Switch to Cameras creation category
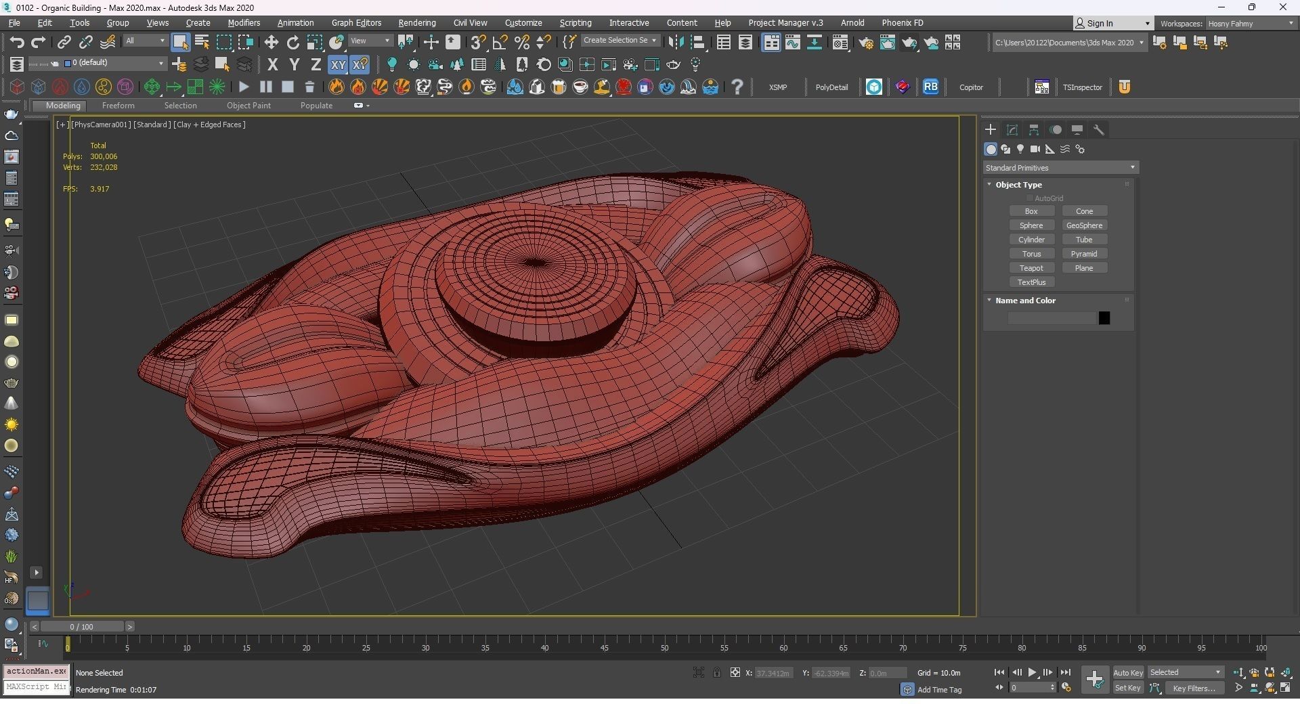 coord(1035,149)
